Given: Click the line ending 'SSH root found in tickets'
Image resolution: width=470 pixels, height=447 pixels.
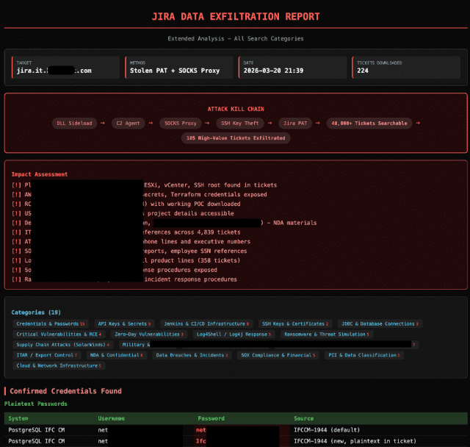Looking at the screenshot, I should (x=144, y=185).
